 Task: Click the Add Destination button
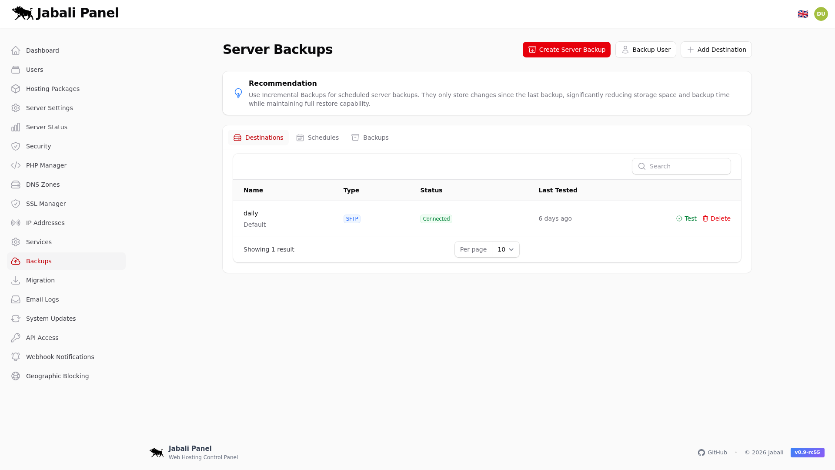click(715, 49)
